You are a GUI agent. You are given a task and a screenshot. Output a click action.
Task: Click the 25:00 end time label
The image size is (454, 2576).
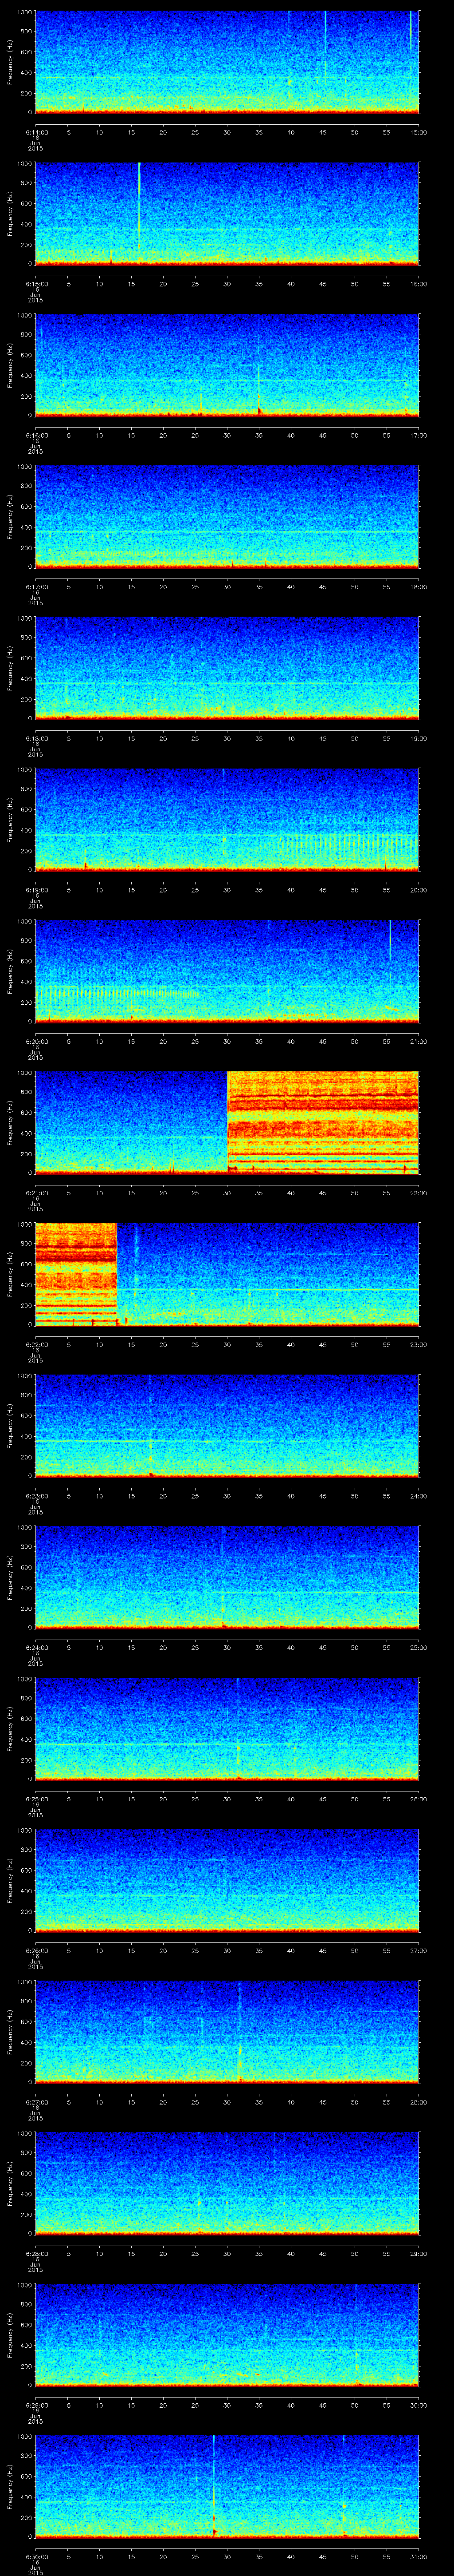(418, 1647)
